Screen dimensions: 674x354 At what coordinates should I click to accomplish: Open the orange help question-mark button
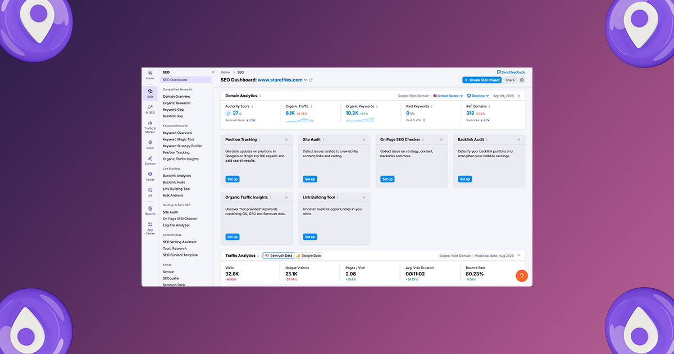(522, 276)
